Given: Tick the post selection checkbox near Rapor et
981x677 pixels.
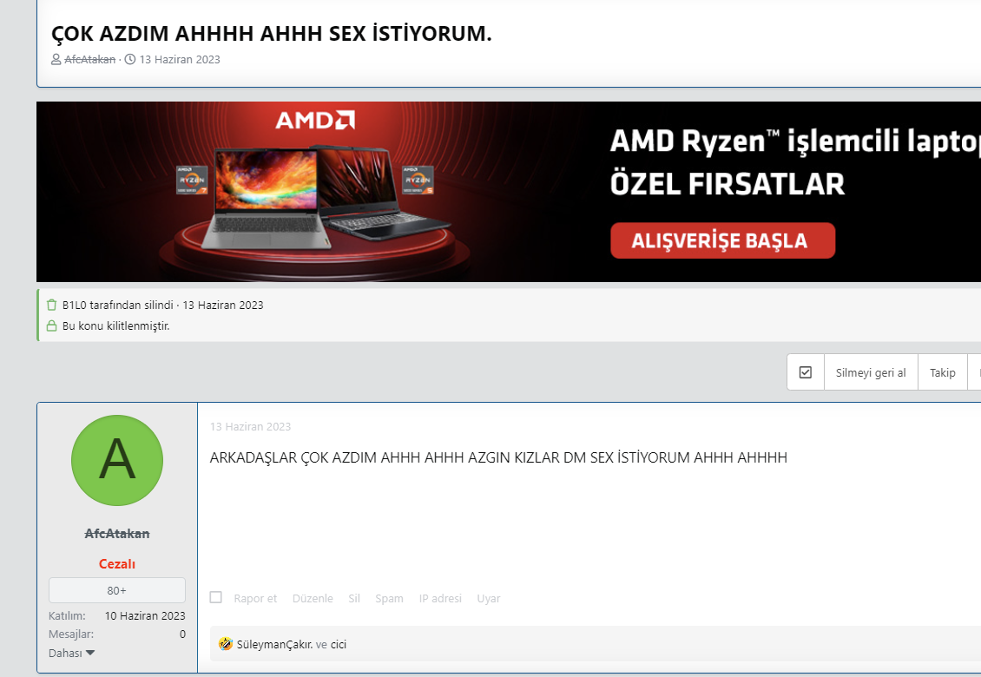Looking at the screenshot, I should tap(216, 597).
